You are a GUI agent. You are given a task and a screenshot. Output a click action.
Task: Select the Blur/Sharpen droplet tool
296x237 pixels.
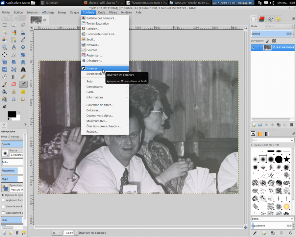click(13, 99)
